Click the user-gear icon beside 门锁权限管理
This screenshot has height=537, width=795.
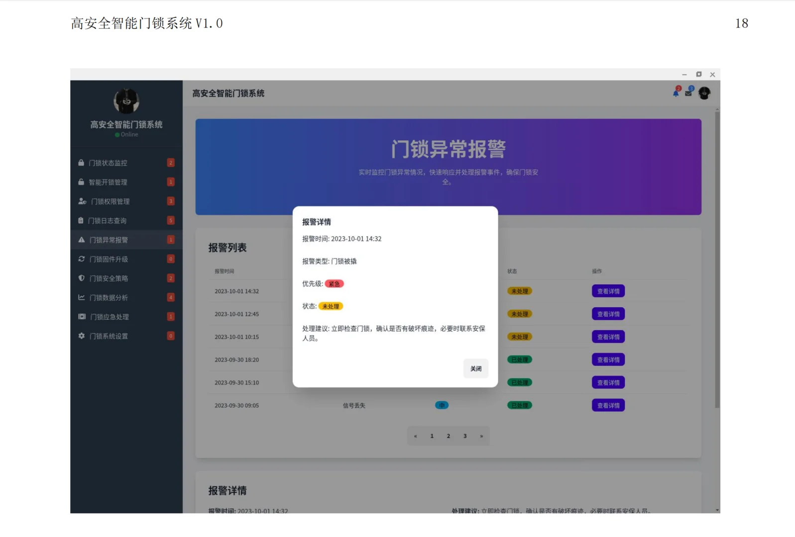[82, 201]
